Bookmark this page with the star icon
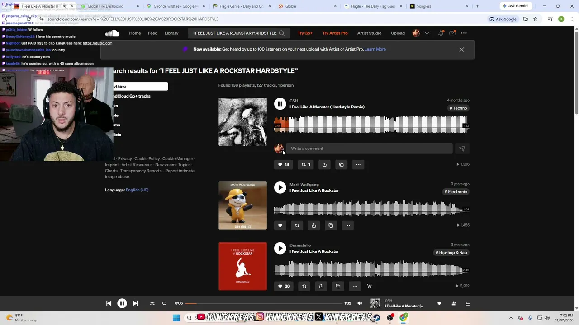Image resolution: width=579 pixels, height=325 pixels. click(535, 19)
